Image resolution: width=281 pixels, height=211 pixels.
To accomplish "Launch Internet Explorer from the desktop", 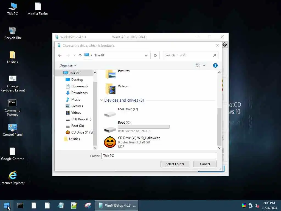I will coord(13,178).
